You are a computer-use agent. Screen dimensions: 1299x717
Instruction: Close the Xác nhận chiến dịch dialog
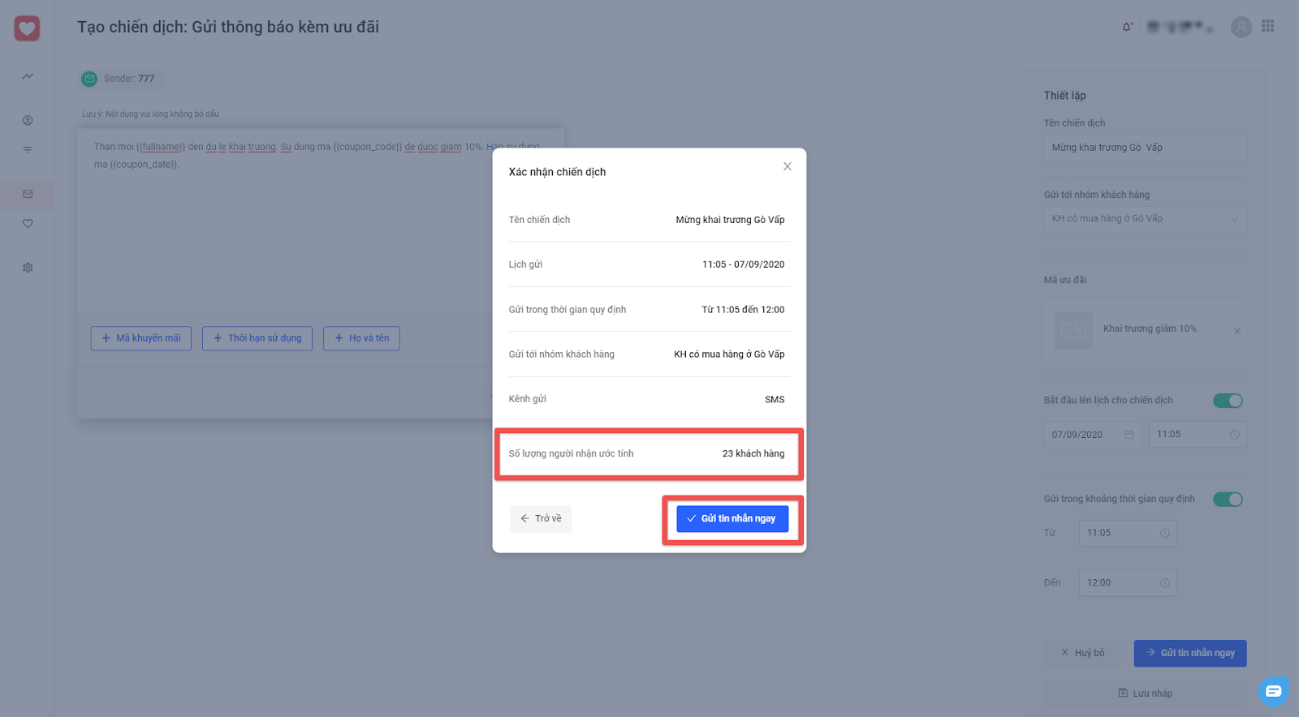click(x=787, y=166)
